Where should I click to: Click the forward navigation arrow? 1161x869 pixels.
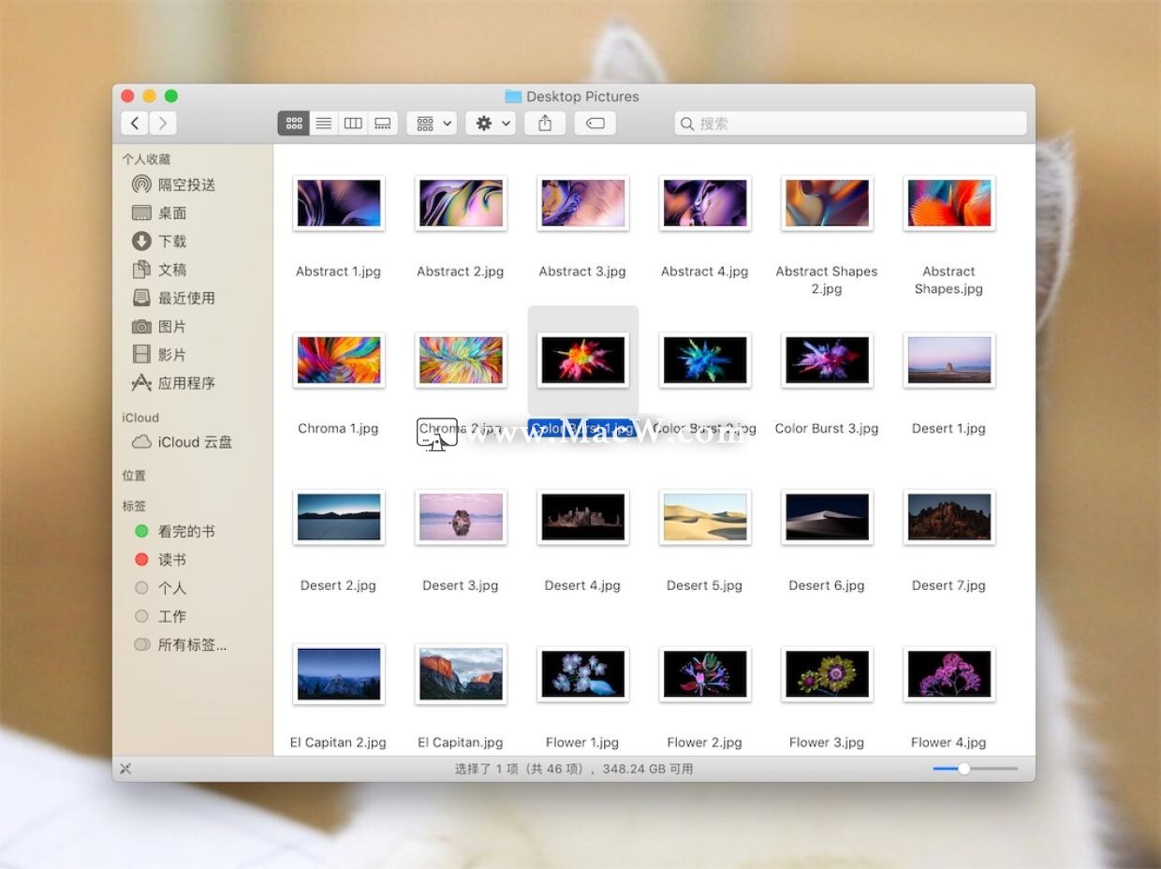click(x=162, y=123)
